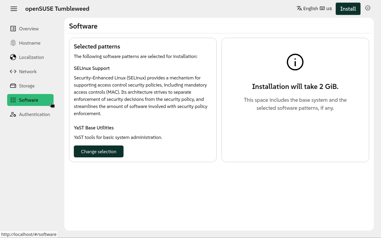This screenshot has height=238, width=381.
Task: Go to the Hostname page
Action: click(x=30, y=43)
